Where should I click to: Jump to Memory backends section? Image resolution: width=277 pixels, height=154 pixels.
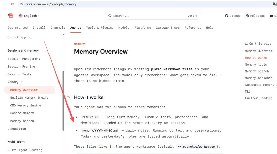[259, 78]
